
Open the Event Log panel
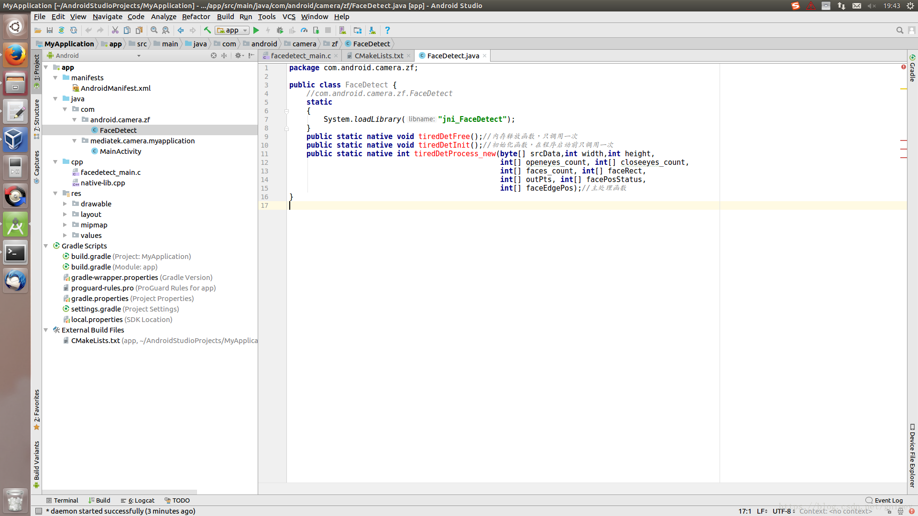pyautogui.click(x=884, y=500)
